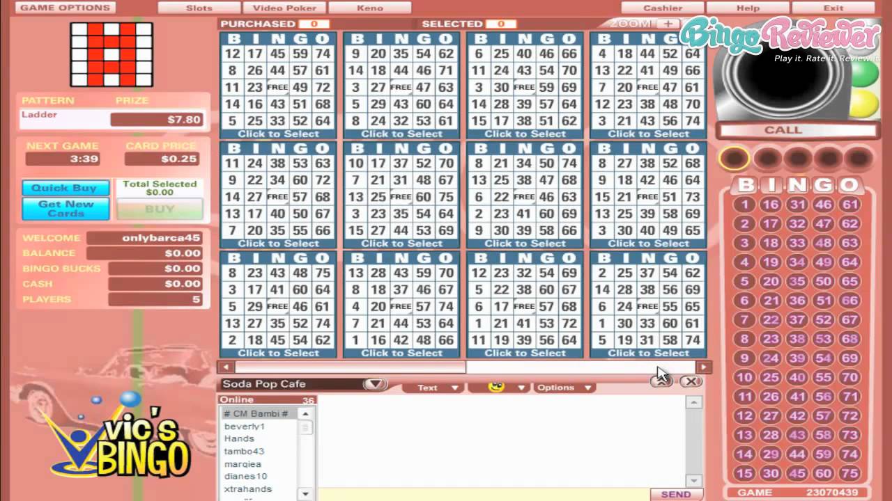892x501 pixels.
Task: Open the smiley emoticon dropdown
Action: point(500,388)
